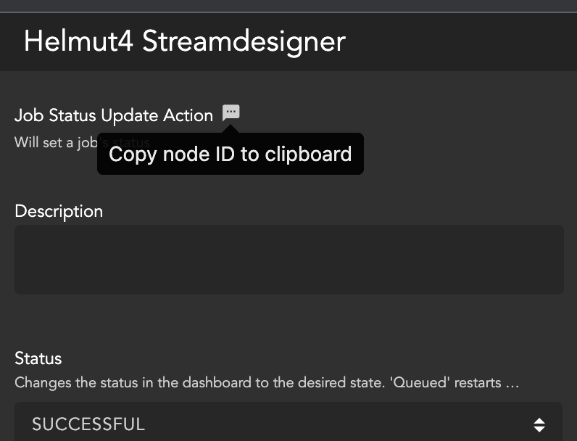This screenshot has width=577, height=441.
Task: Click the Description field label
Action: (59, 211)
